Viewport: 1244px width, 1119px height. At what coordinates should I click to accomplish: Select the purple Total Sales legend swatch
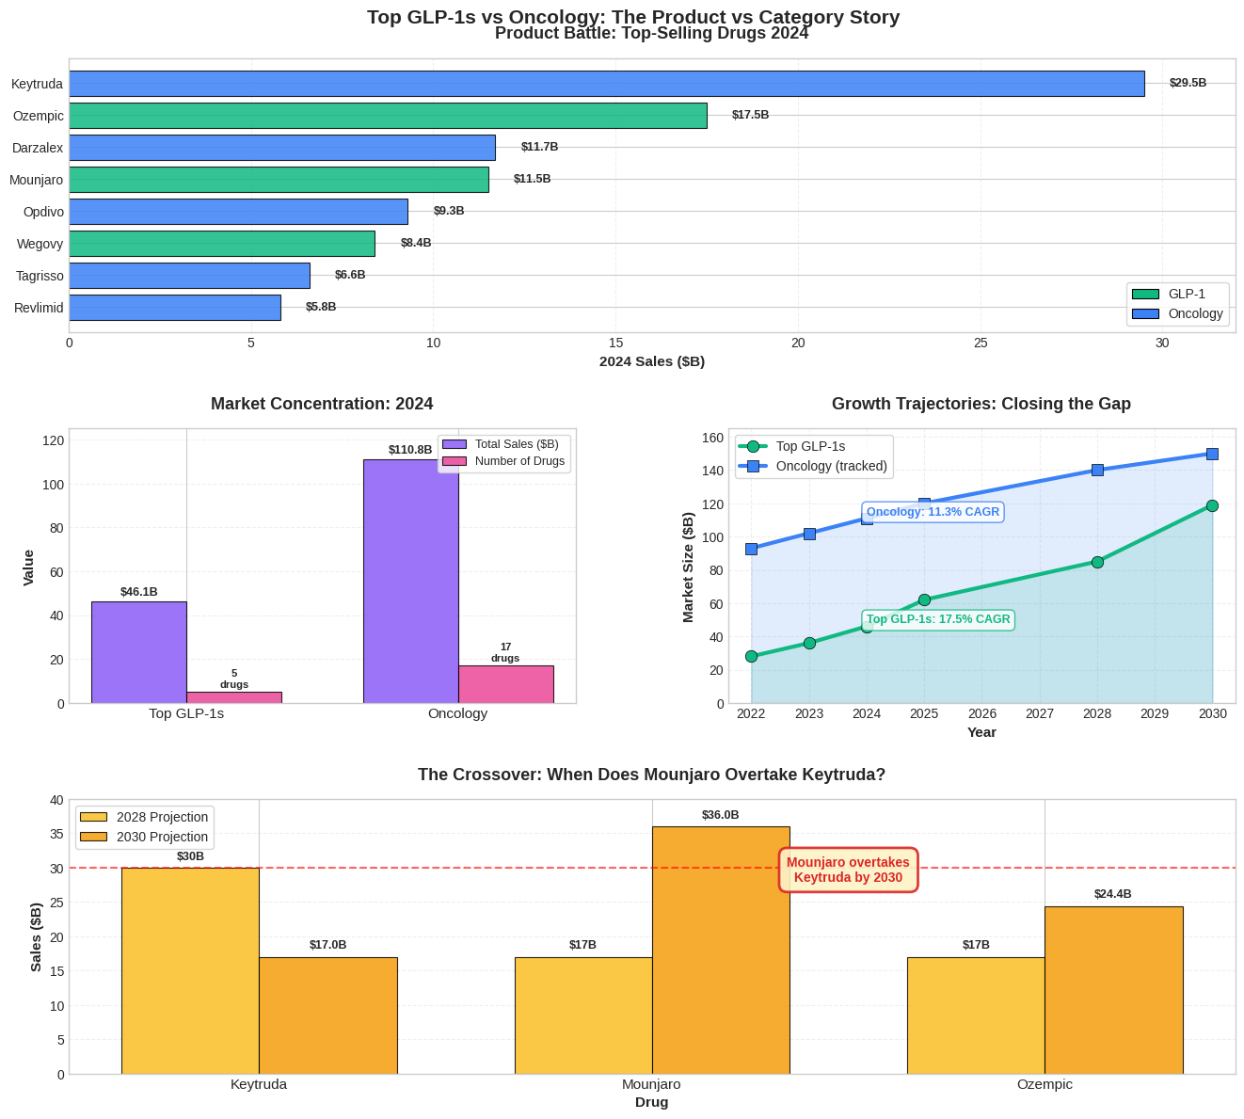coord(455,444)
